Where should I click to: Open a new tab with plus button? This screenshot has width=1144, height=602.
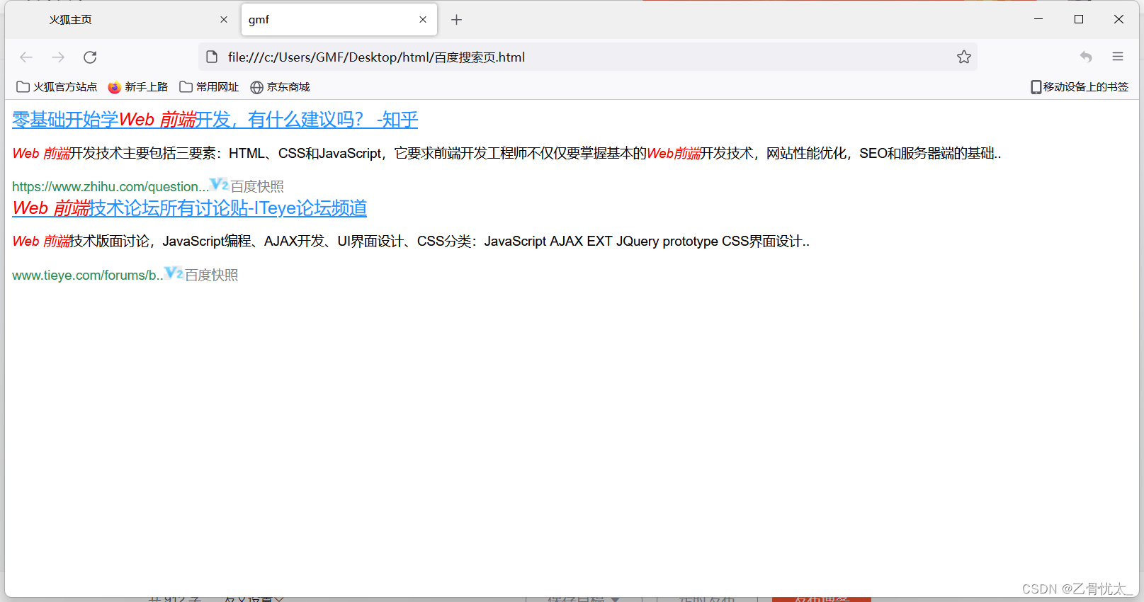[x=456, y=20]
